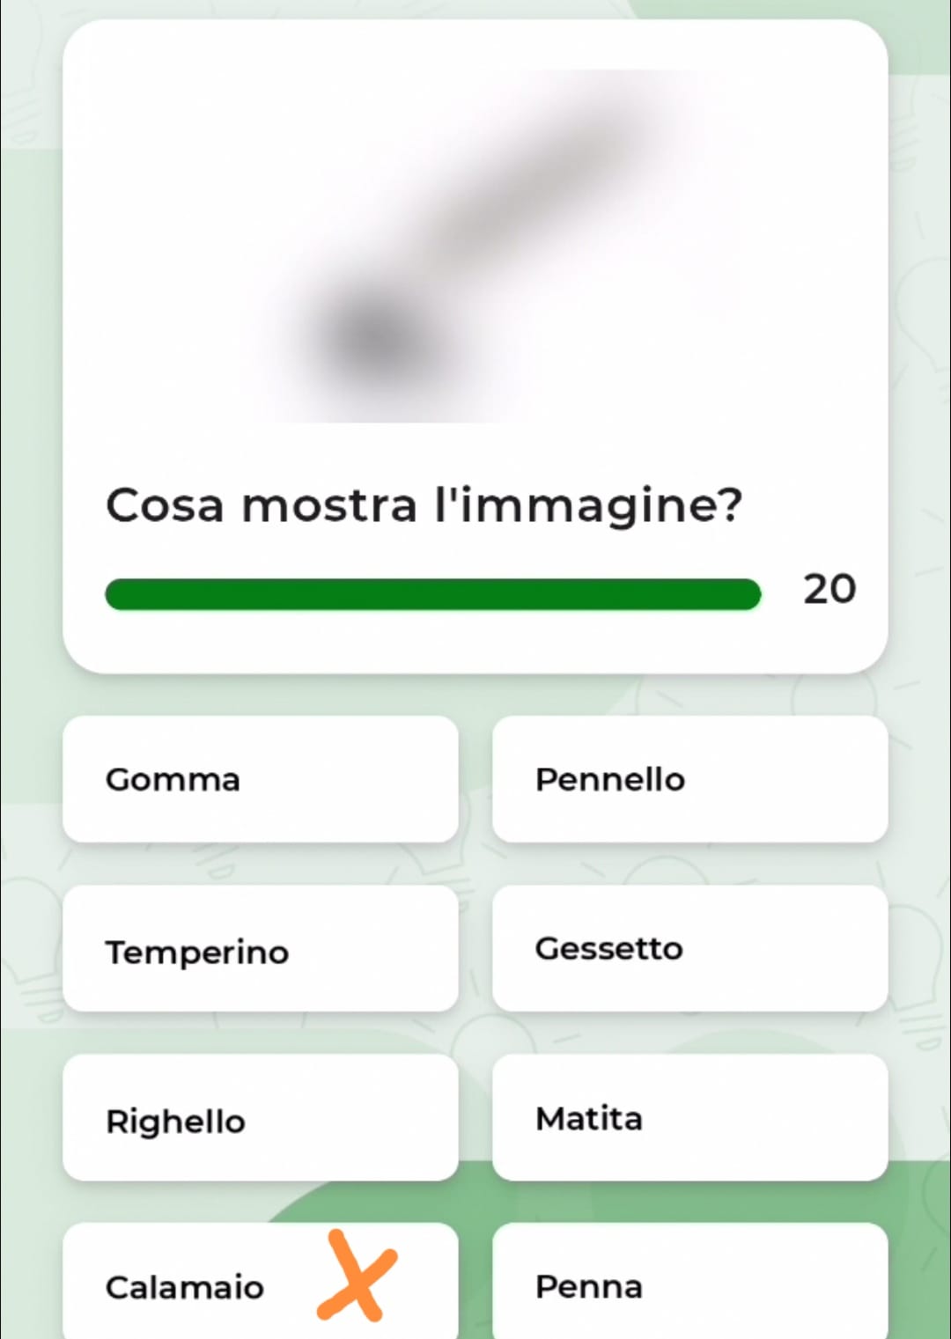Select Righello as your answer

(260, 1118)
